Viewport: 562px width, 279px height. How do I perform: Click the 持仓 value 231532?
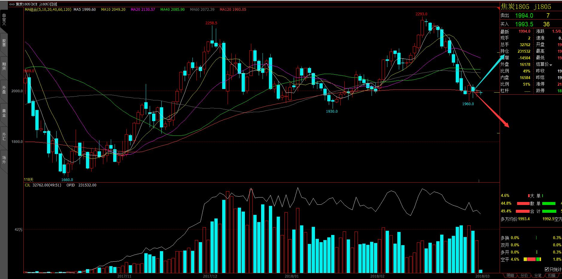(x=524, y=52)
